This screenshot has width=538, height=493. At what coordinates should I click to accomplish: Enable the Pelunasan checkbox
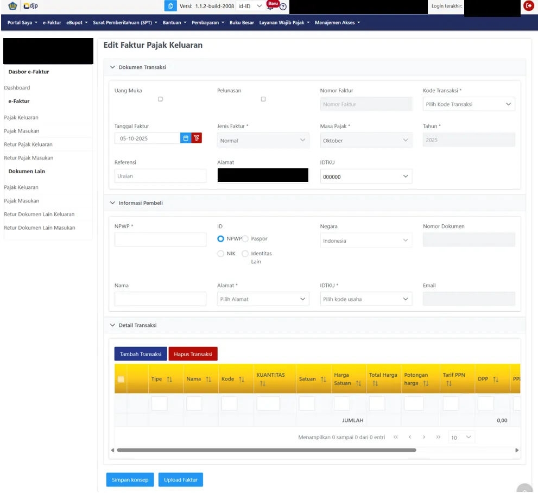pos(263,99)
